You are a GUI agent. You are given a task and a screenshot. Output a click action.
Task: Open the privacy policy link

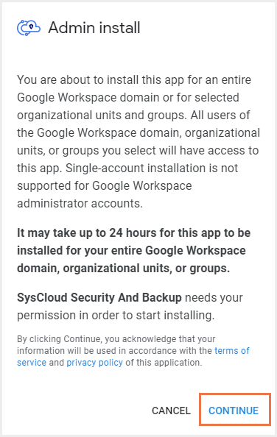coord(94,362)
